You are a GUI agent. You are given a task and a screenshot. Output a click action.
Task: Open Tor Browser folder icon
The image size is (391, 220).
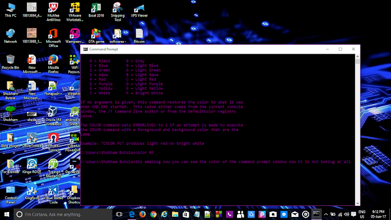pyautogui.click(x=10, y=166)
